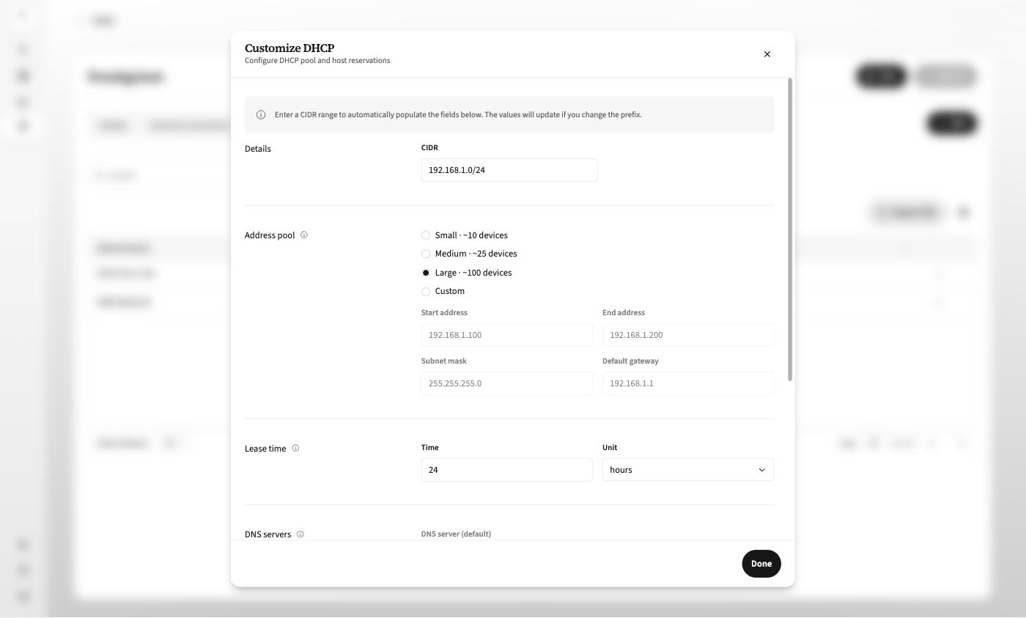Viewport: 1026px width, 618px height.
Task: Click the 'Enter a CIDR range' banner text
Action: [x=458, y=115]
